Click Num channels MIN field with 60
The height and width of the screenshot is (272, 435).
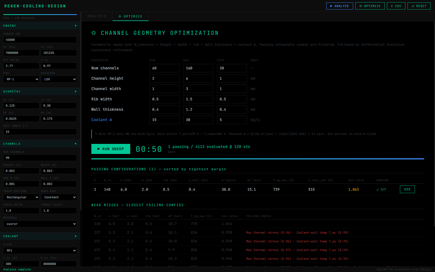tap(164, 68)
